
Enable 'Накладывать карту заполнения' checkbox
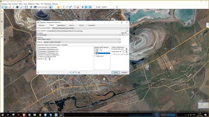[x=38, y=47]
